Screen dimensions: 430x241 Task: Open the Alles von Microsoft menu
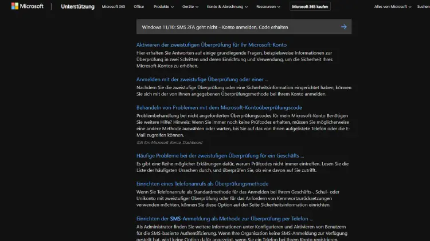(392, 7)
